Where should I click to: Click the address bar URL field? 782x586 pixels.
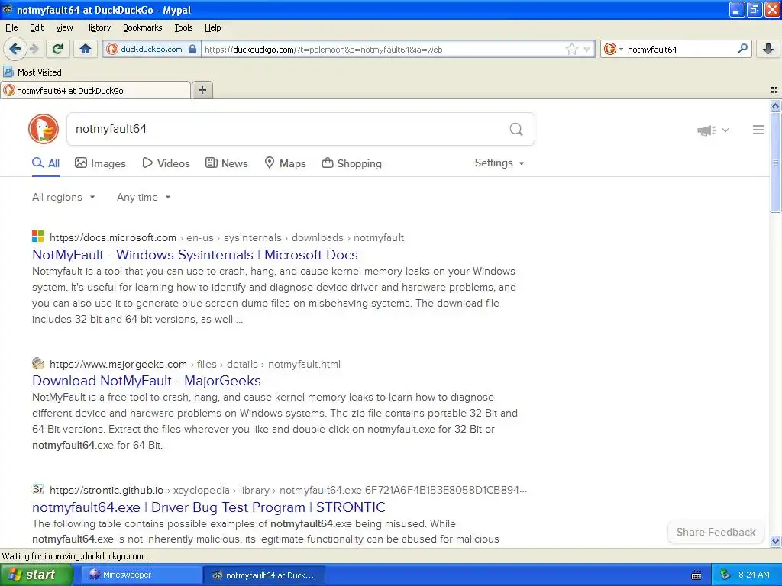point(383,49)
